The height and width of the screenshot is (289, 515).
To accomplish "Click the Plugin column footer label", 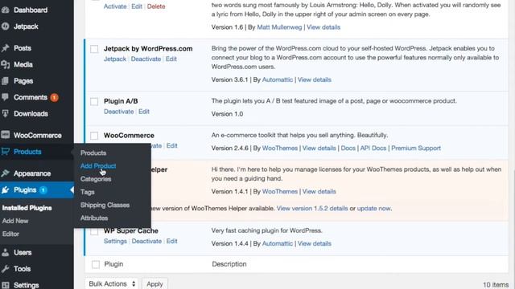I will click(113, 264).
